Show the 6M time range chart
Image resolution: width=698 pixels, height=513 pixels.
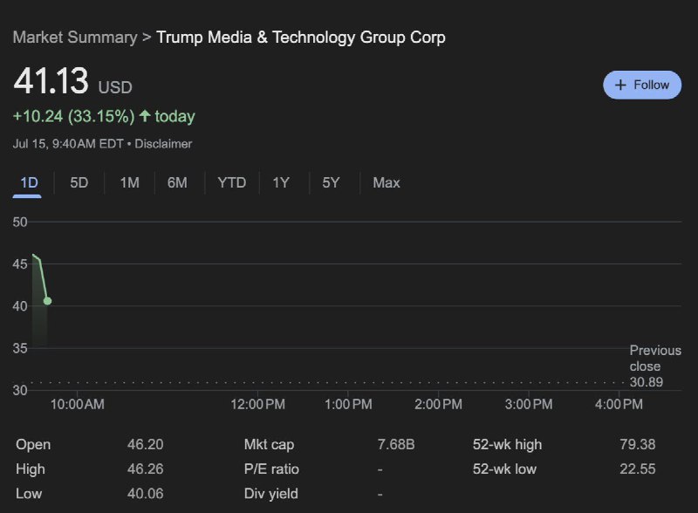177,182
